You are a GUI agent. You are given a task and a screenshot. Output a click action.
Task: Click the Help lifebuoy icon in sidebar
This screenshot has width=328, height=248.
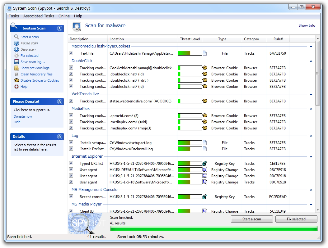(16, 87)
